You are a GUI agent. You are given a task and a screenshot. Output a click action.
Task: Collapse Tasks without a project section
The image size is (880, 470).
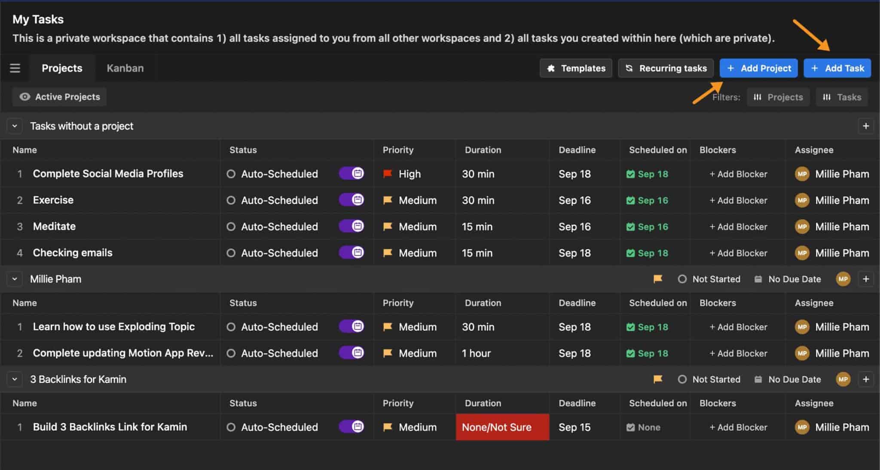15,126
